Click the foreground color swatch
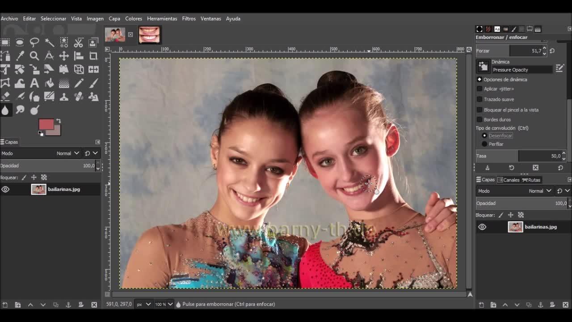The height and width of the screenshot is (322, 572). (x=46, y=124)
